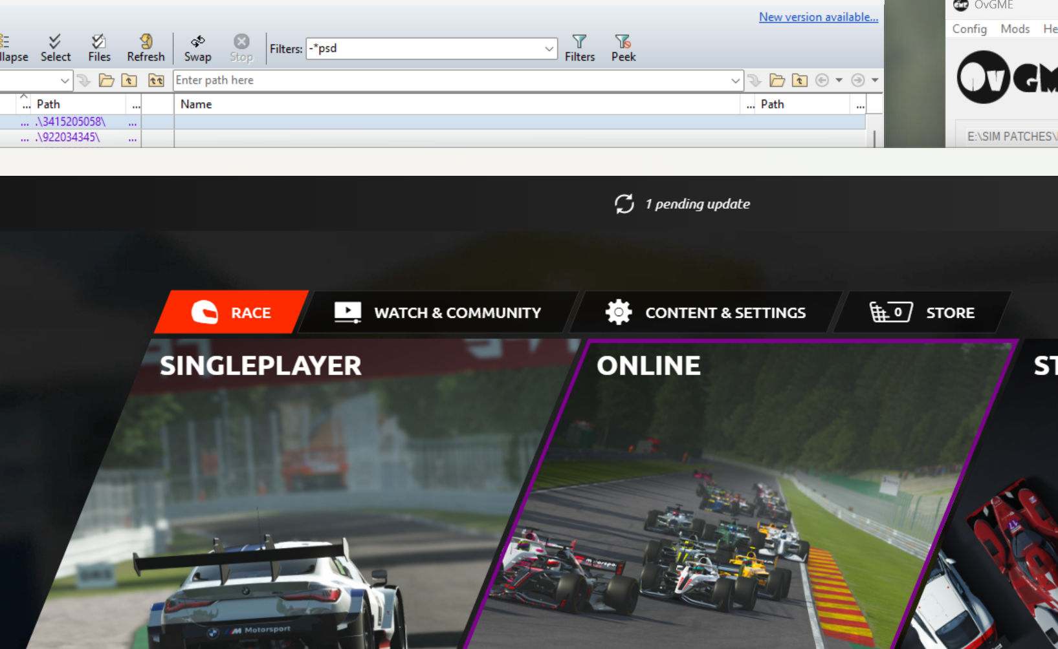The width and height of the screenshot is (1058, 649).
Task: Refresh the folder comparison
Action: (x=146, y=48)
